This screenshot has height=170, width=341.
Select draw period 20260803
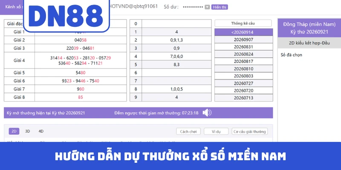pos(243,76)
